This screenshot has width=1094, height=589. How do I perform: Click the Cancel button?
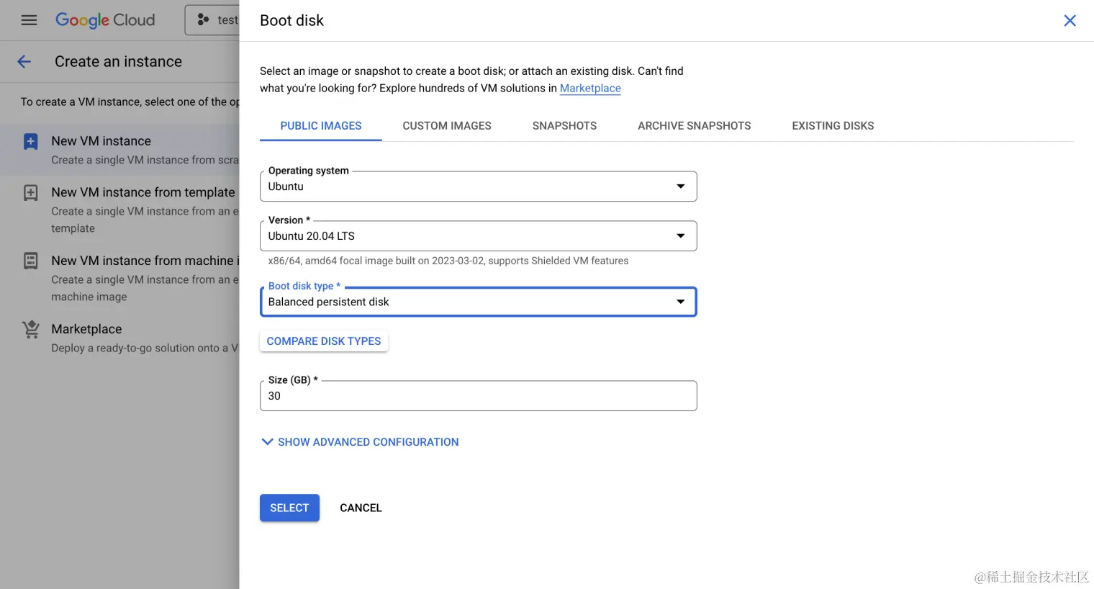pos(361,508)
